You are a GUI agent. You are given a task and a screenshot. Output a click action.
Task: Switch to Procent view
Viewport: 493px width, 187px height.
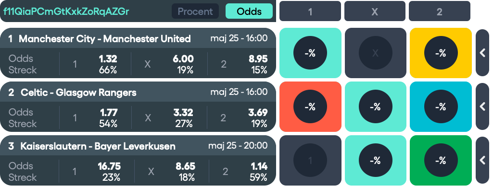pos(195,12)
